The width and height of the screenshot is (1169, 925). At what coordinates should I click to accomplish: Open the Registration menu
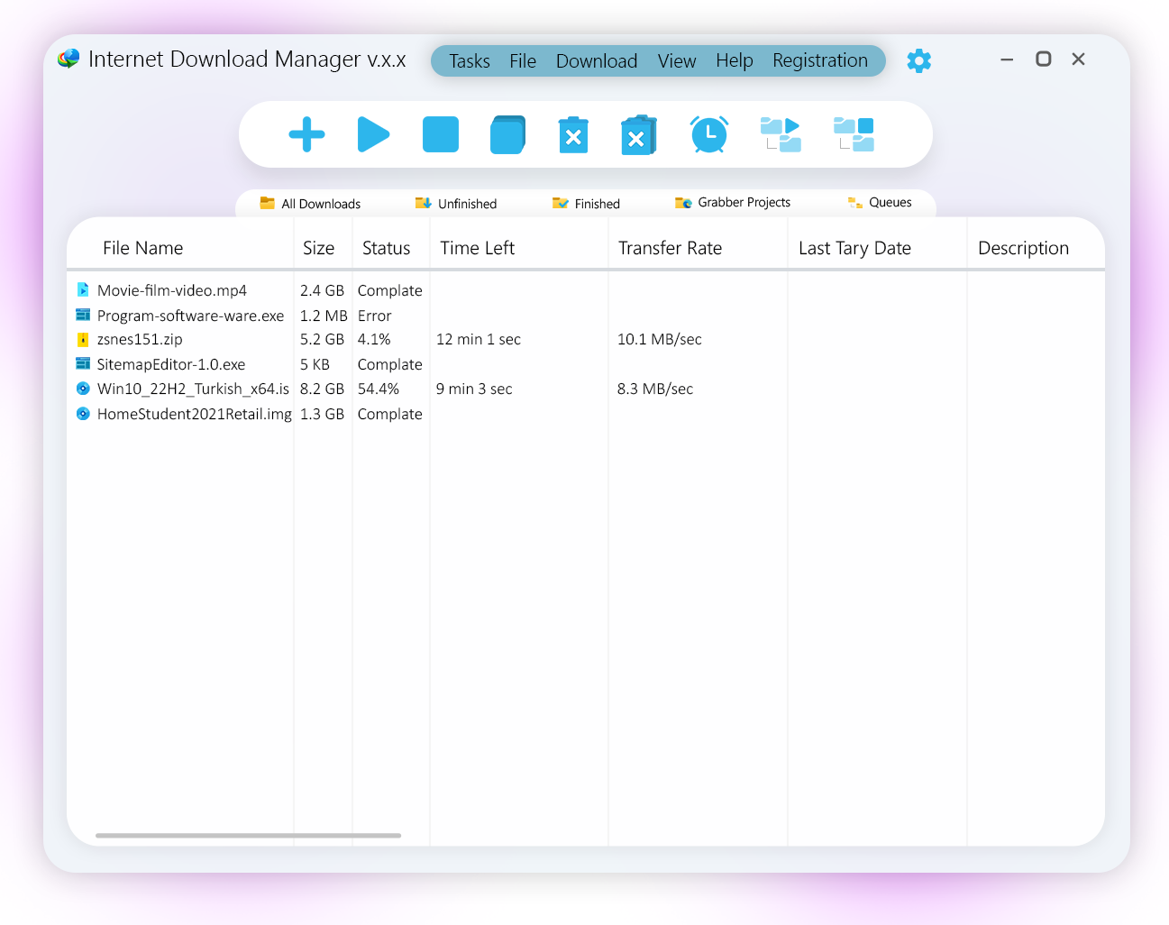820,60
